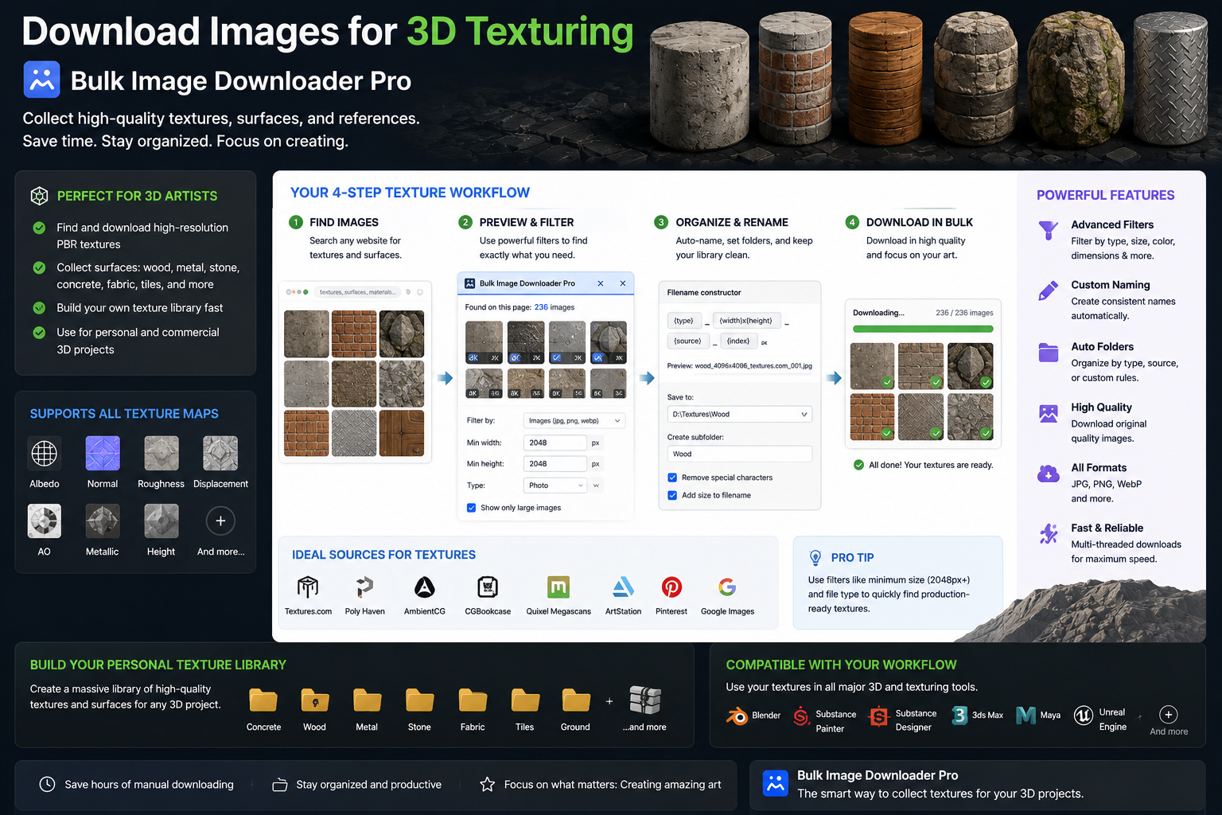Toggle 'Add size to filename' checkbox
The image size is (1222, 815).
point(672,495)
